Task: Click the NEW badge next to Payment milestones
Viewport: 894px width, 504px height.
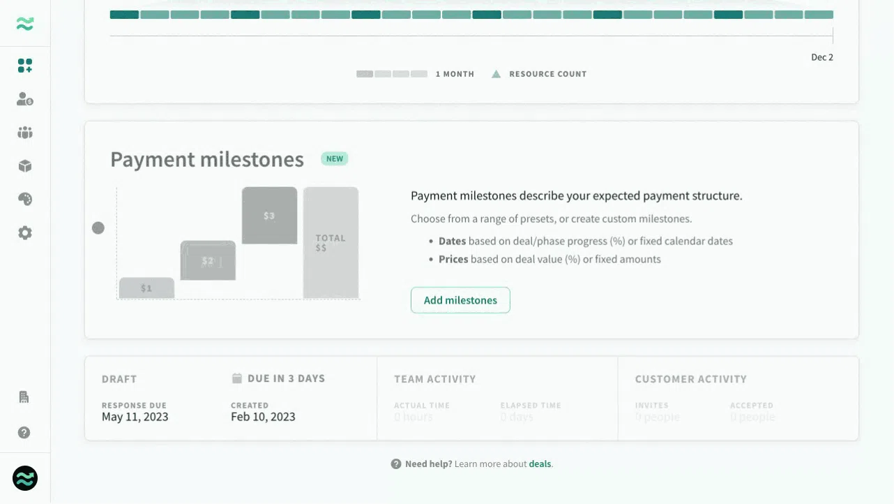Action: click(335, 158)
